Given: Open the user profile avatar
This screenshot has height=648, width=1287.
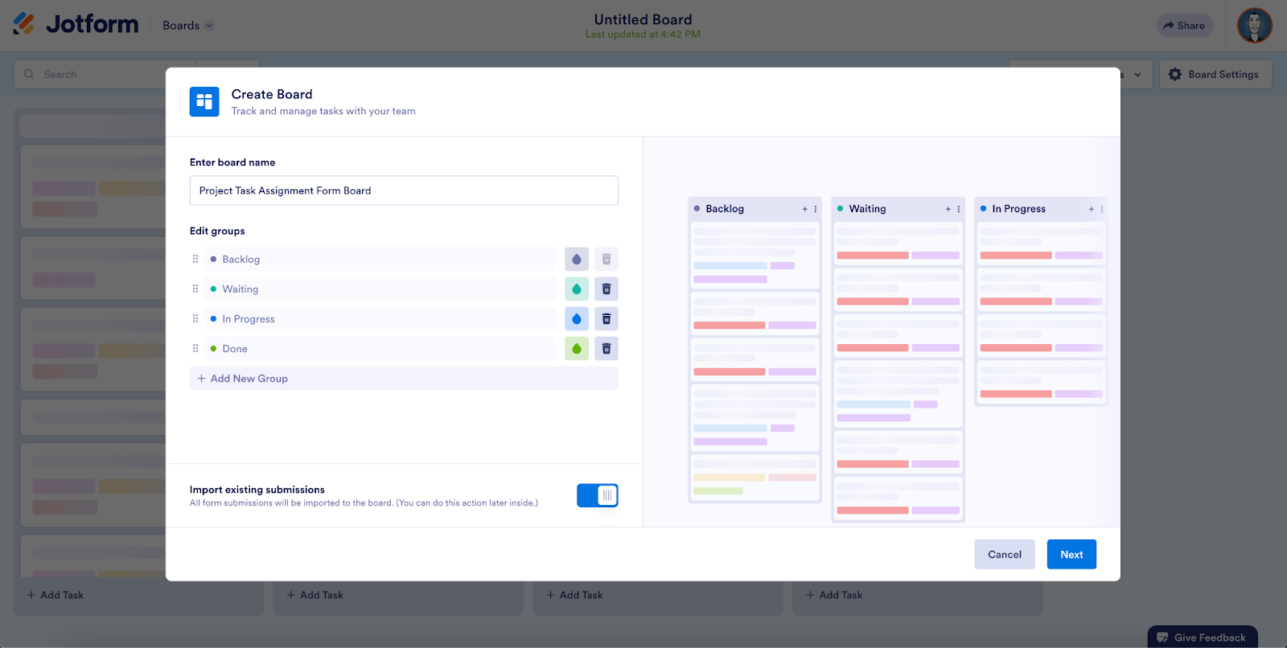Looking at the screenshot, I should [1254, 26].
